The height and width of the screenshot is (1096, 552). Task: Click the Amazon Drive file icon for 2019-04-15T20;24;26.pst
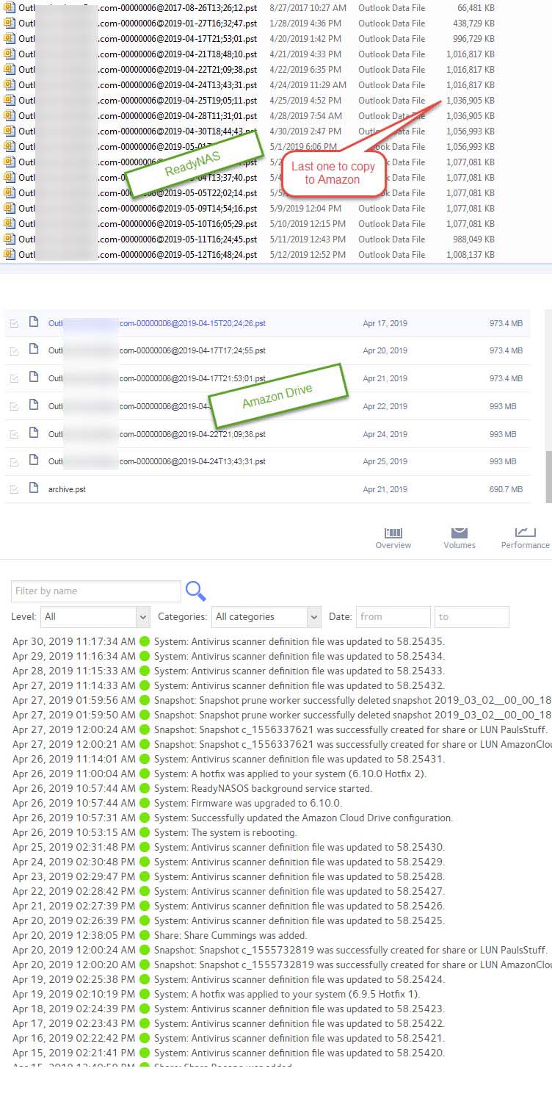tap(34, 322)
